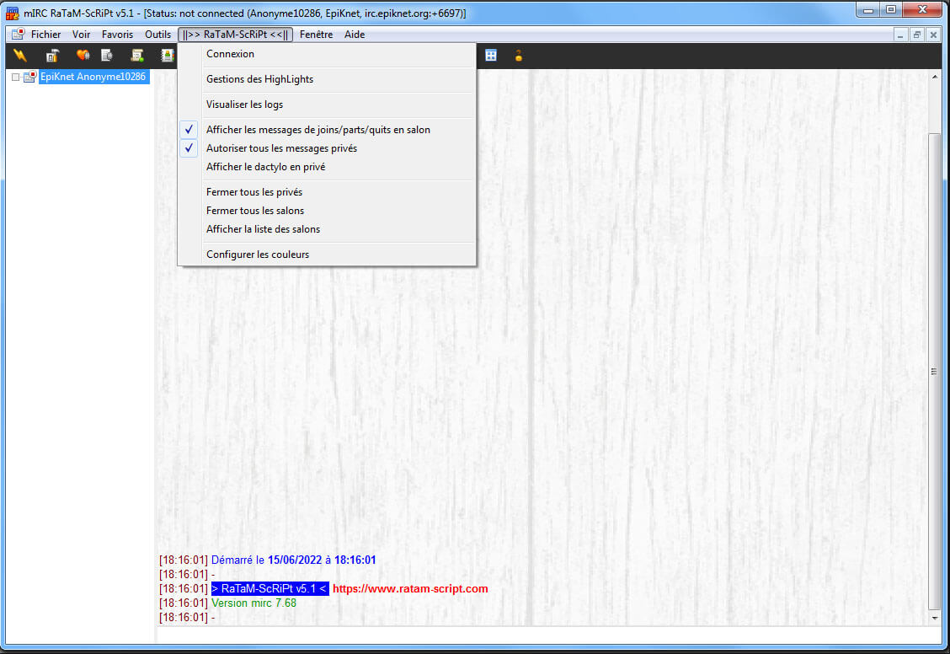Open the channels list toolbar icon
The width and height of the screenshot is (950, 654).
pos(107,56)
